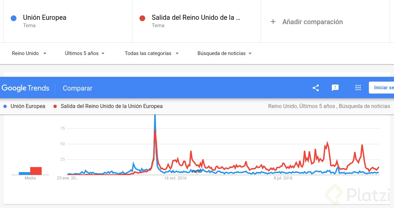The height and width of the screenshot is (208, 394).
Task: Expand the Todas las categorías dropdown
Action: point(151,53)
